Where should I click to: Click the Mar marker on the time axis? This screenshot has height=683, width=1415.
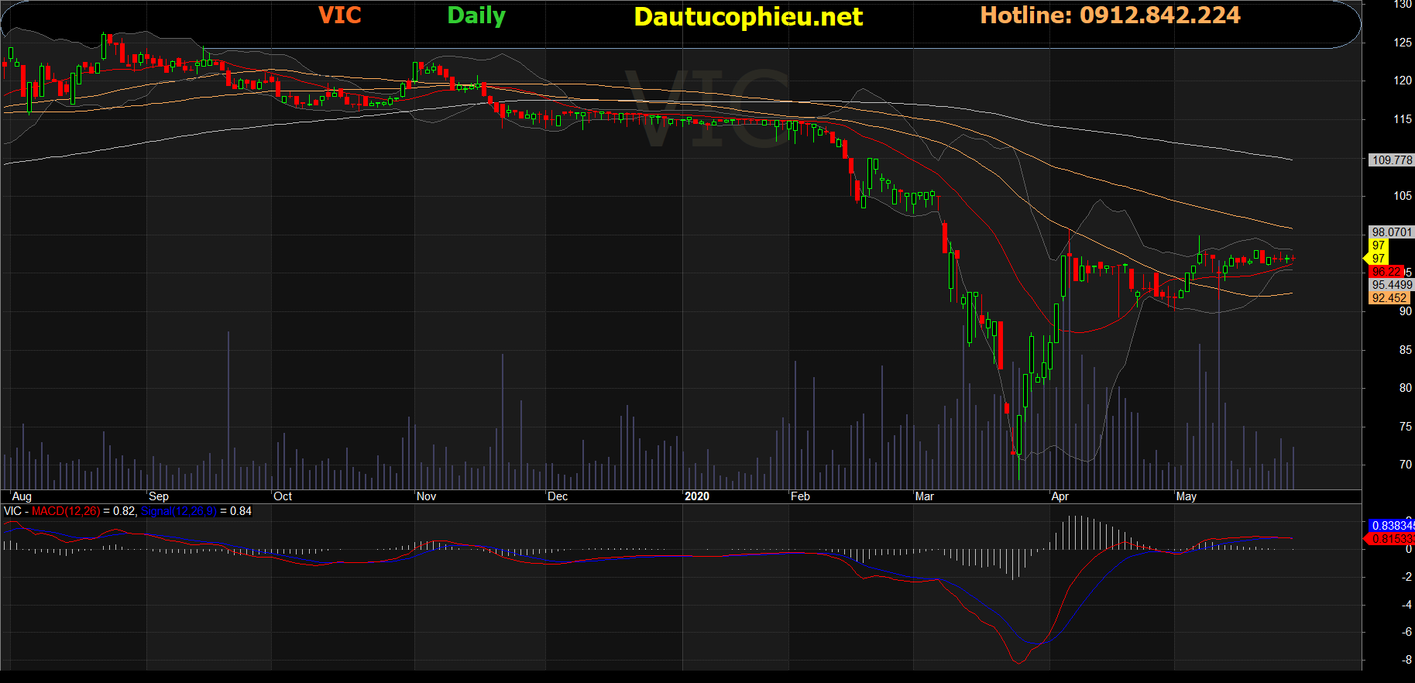coord(924,496)
